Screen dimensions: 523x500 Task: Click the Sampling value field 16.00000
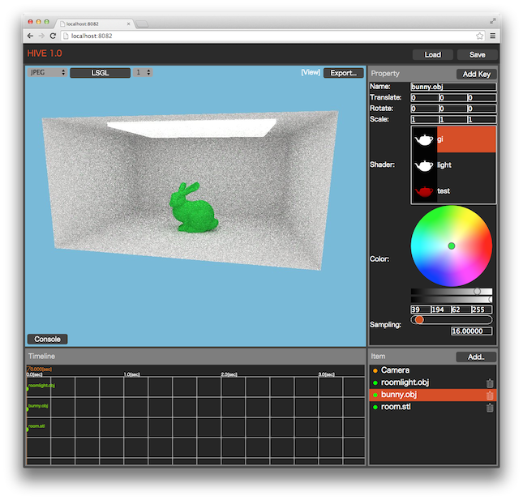(472, 331)
